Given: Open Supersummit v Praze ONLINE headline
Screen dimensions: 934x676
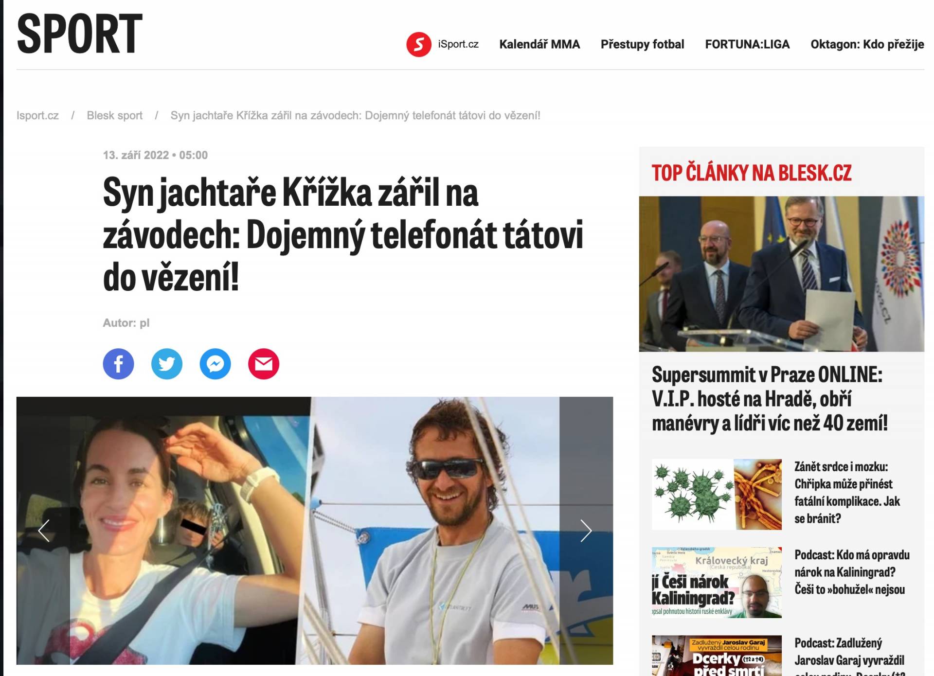Looking at the screenshot, I should point(770,399).
